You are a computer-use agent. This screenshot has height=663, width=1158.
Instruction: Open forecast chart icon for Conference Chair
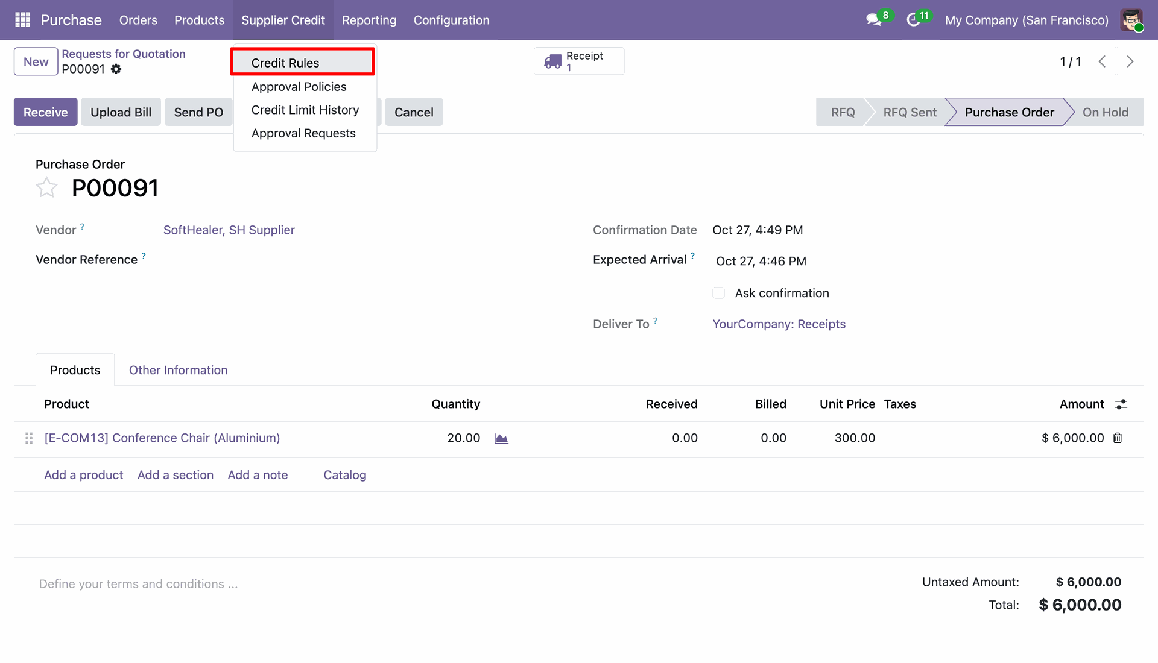pos(501,439)
